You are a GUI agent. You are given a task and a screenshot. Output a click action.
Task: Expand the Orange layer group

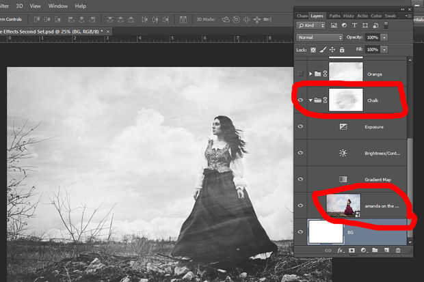click(x=310, y=74)
